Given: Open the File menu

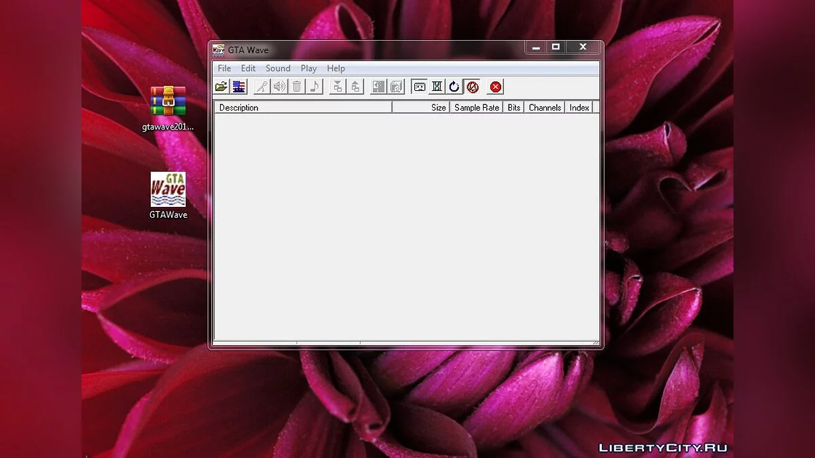Looking at the screenshot, I should 224,69.
